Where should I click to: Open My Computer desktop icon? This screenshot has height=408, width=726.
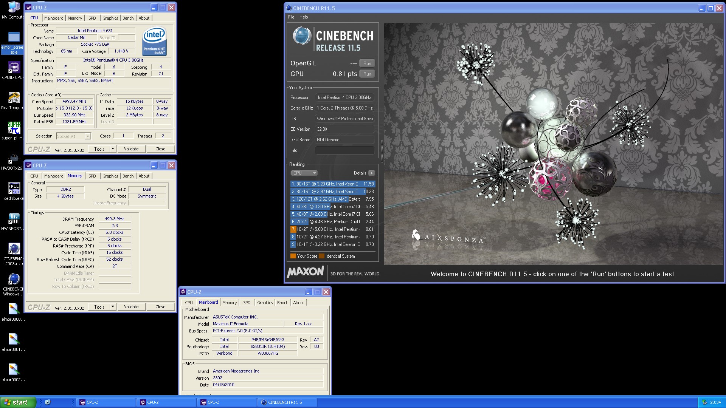(13, 10)
